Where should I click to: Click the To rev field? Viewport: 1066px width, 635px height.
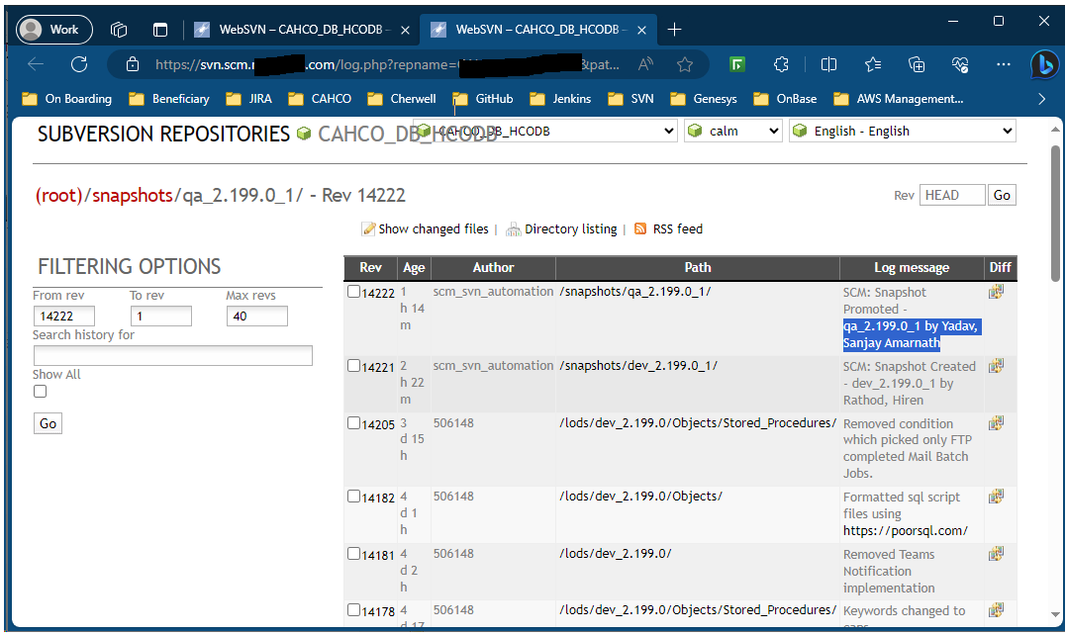(x=161, y=317)
